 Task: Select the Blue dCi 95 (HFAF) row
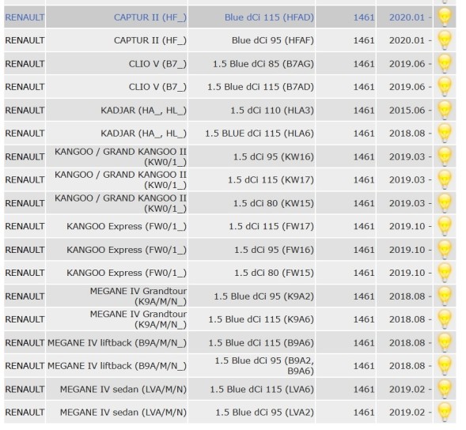point(229,40)
